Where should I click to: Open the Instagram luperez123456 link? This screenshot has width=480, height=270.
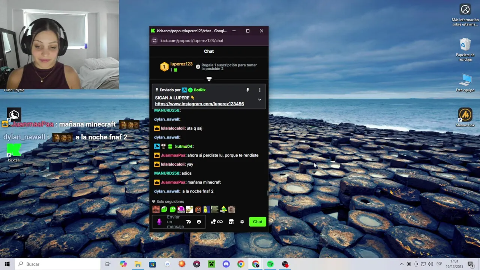[x=199, y=104]
